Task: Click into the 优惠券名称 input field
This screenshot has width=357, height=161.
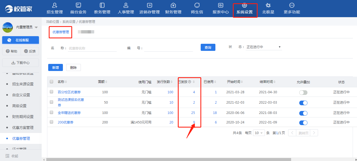Action: (92, 48)
